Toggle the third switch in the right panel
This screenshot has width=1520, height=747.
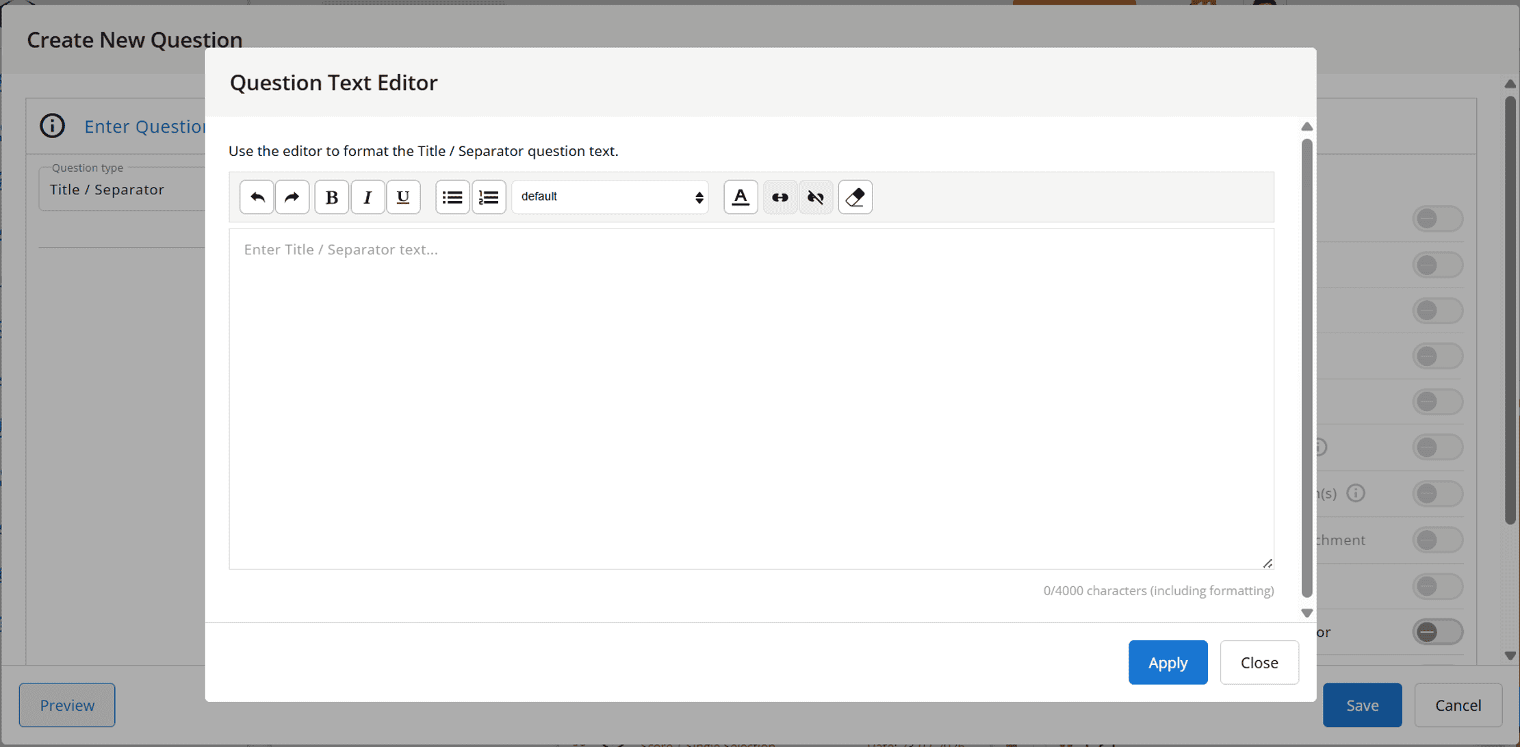[x=1438, y=311]
